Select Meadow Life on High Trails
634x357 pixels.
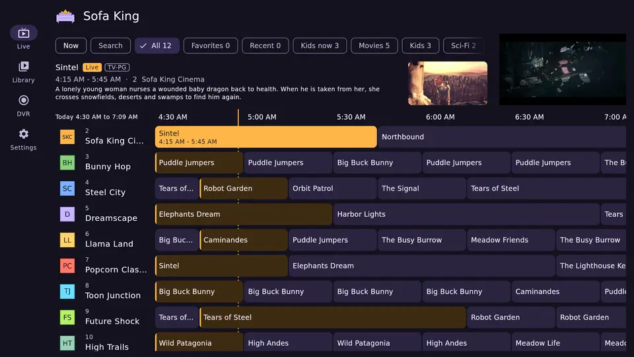[x=555, y=342]
